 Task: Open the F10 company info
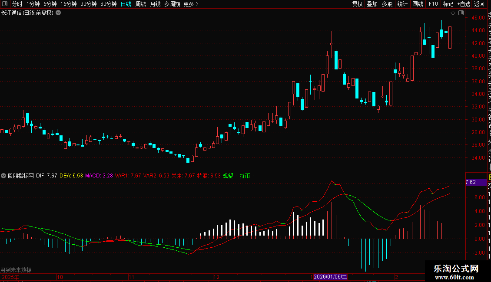point(433,4)
